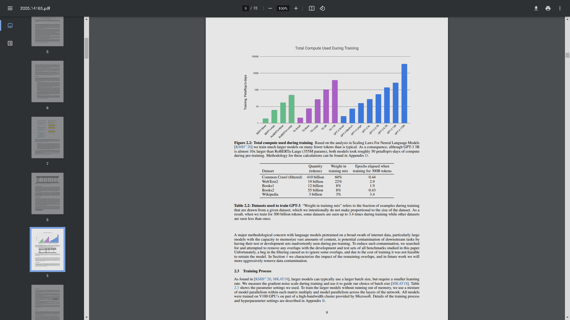Viewport: 570px width, 320px height.
Task: Click the chart title 'Total Compute Used During Training'
Action: (x=327, y=48)
